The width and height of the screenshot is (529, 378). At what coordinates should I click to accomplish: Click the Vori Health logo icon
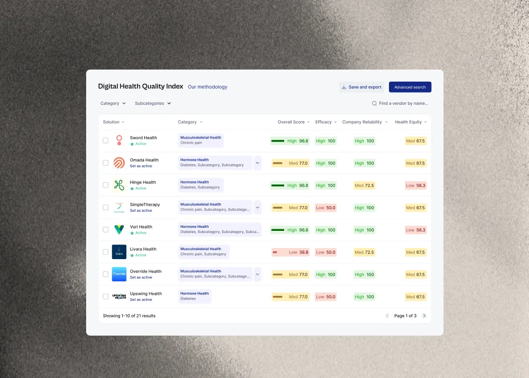pos(119,229)
